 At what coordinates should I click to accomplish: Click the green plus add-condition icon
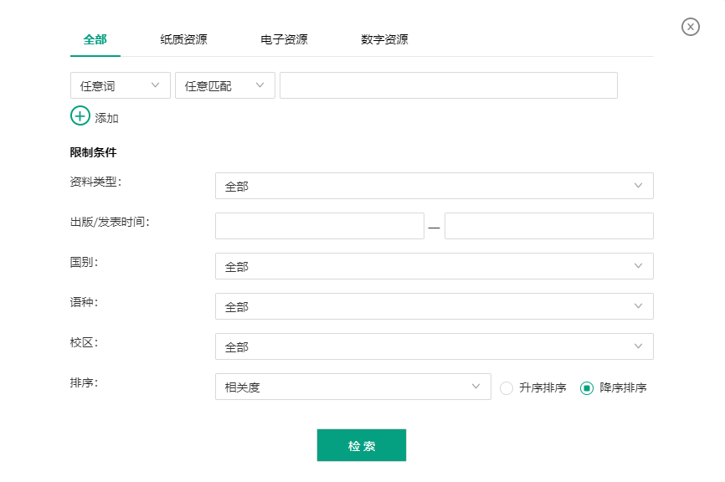(x=80, y=116)
